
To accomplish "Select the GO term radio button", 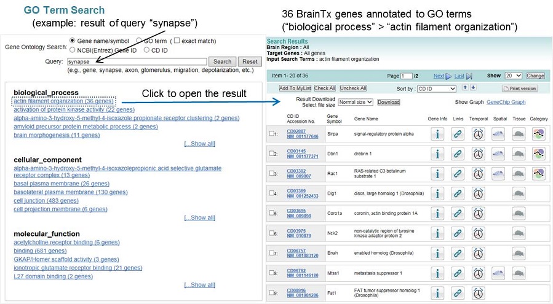I will point(138,41).
